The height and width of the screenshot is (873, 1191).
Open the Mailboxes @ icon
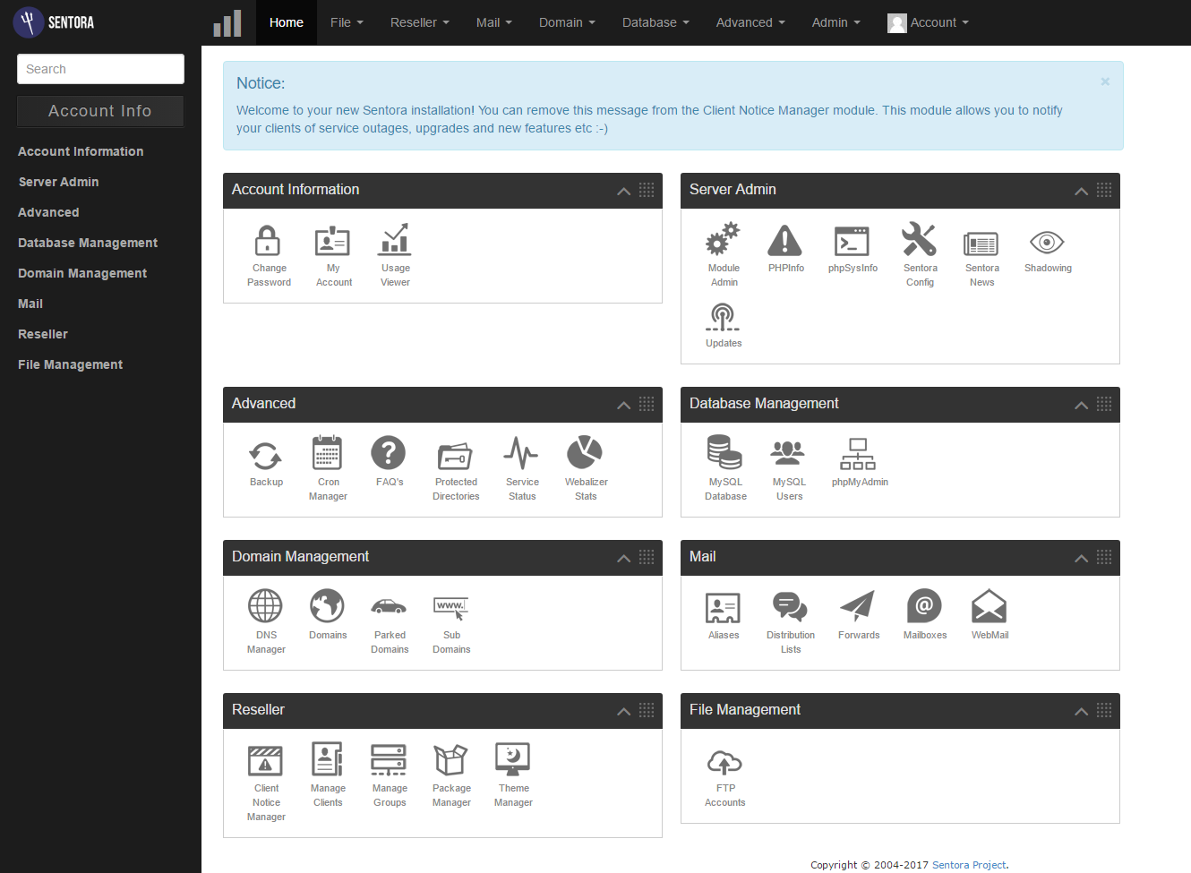click(924, 606)
